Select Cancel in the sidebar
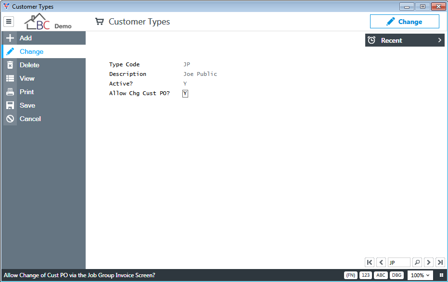 (44, 119)
